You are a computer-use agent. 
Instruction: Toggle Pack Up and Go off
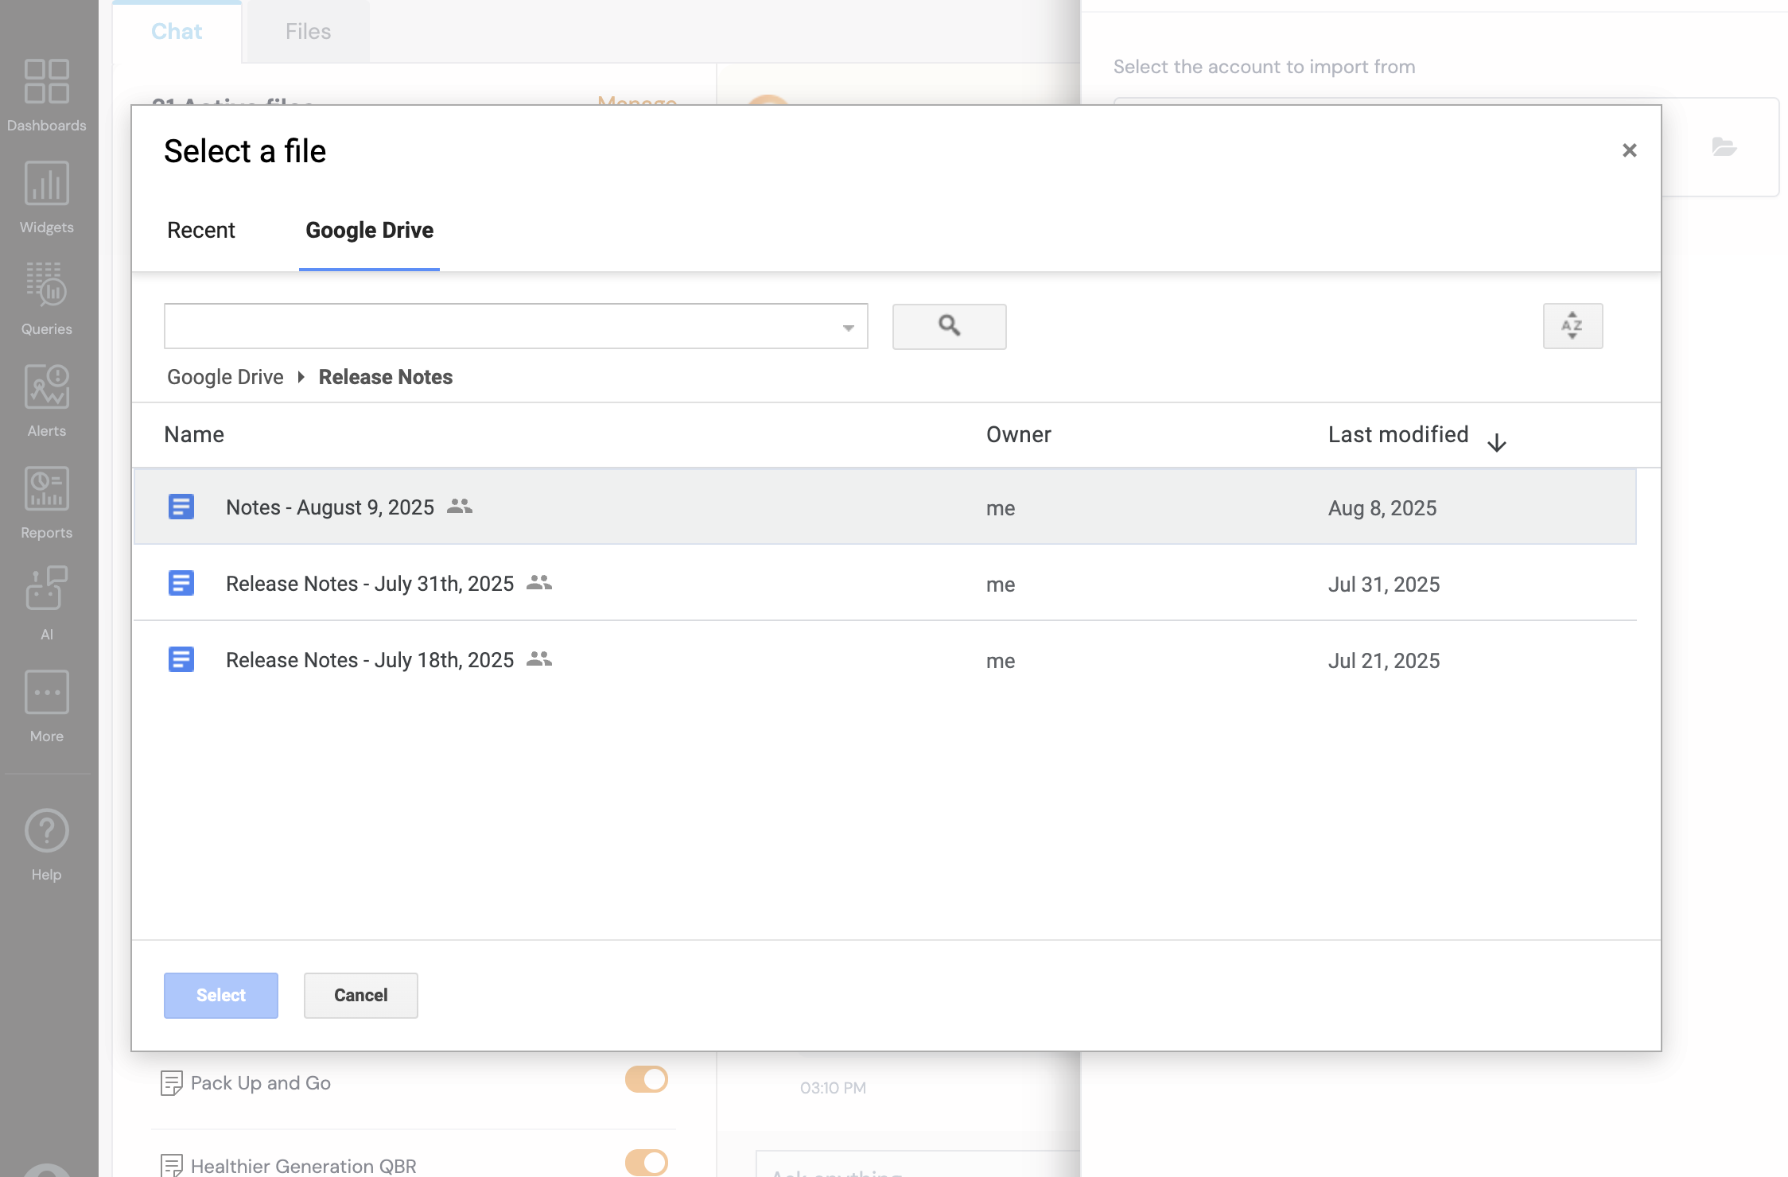click(645, 1080)
